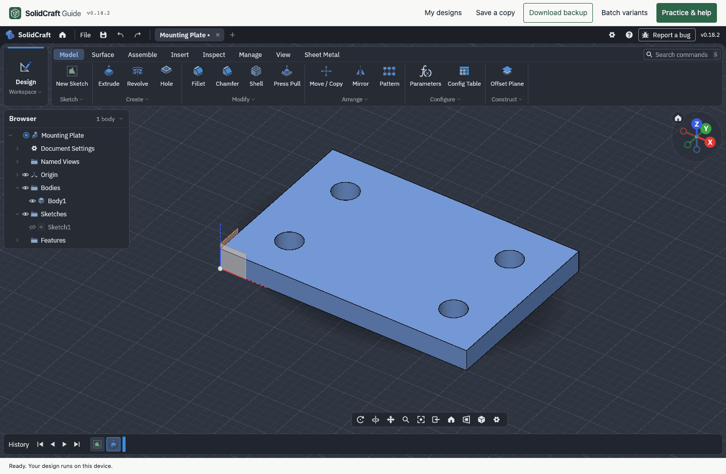Expand Document Settings node
Viewport: 726px width, 474px height.
click(x=17, y=149)
